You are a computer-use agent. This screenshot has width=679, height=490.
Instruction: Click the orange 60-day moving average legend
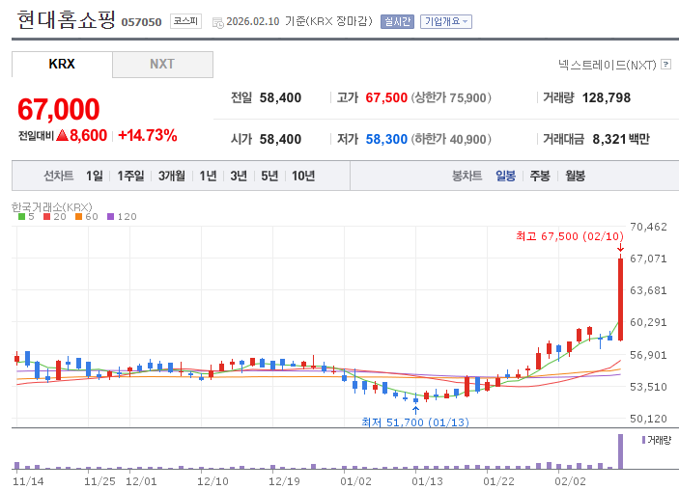point(87,217)
